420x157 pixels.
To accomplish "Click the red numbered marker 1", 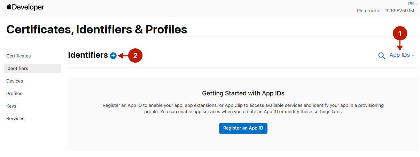I will click(400, 33).
